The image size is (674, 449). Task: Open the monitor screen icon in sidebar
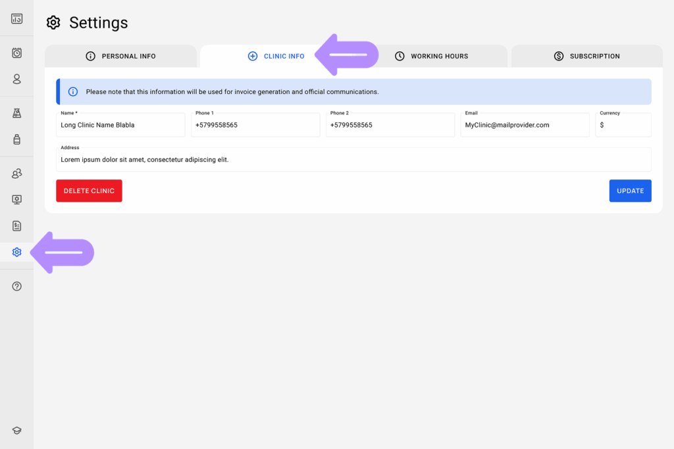(x=16, y=200)
